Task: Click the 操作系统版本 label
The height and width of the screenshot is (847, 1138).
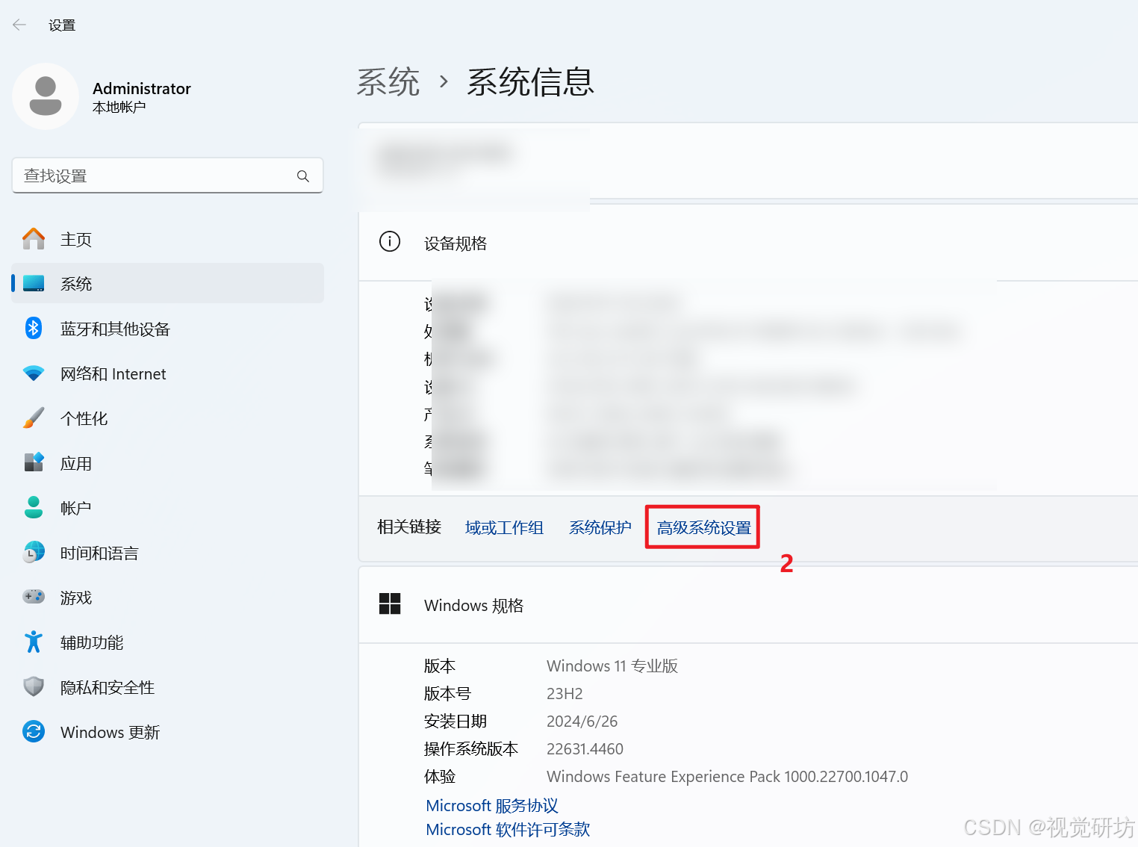Action: 471,749
